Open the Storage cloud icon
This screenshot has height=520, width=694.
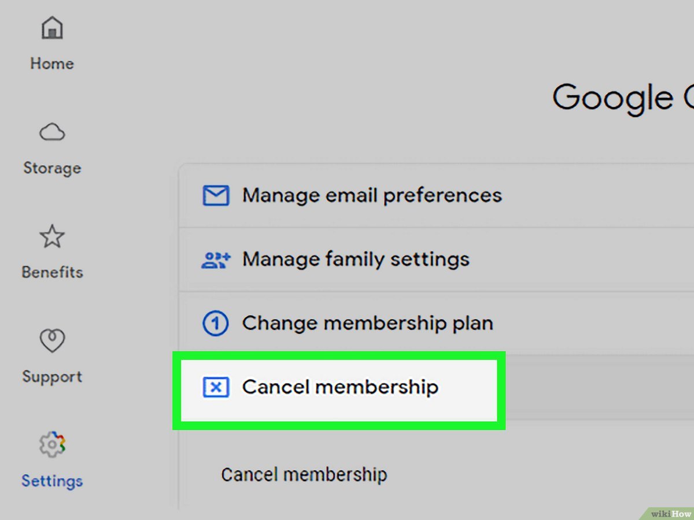51,132
